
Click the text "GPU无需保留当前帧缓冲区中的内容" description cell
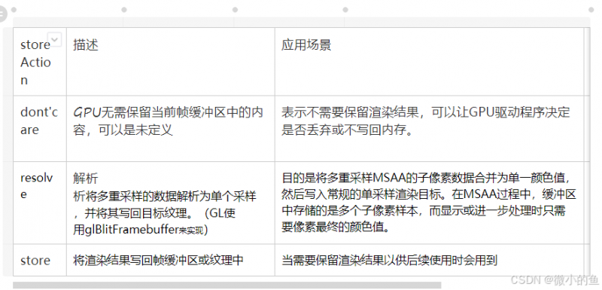point(171,128)
